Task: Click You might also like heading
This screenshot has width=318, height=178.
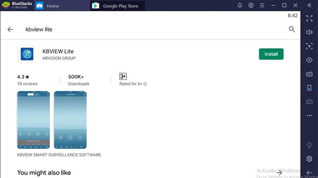Action: [44, 173]
